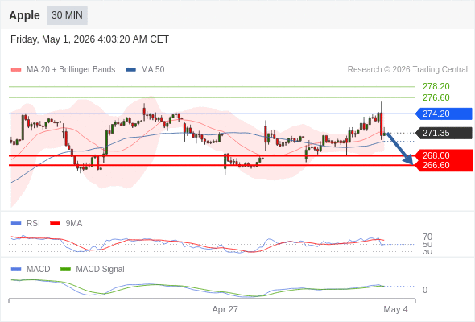Toggle the 9MA legend entry
Image resolution: width=475 pixels, height=322 pixels.
[x=74, y=224]
